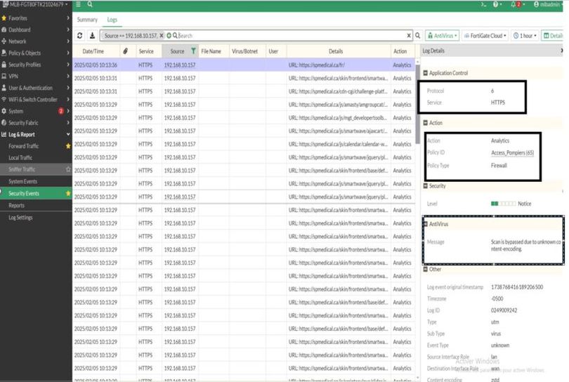Open the Dashboard menu

click(36, 29)
